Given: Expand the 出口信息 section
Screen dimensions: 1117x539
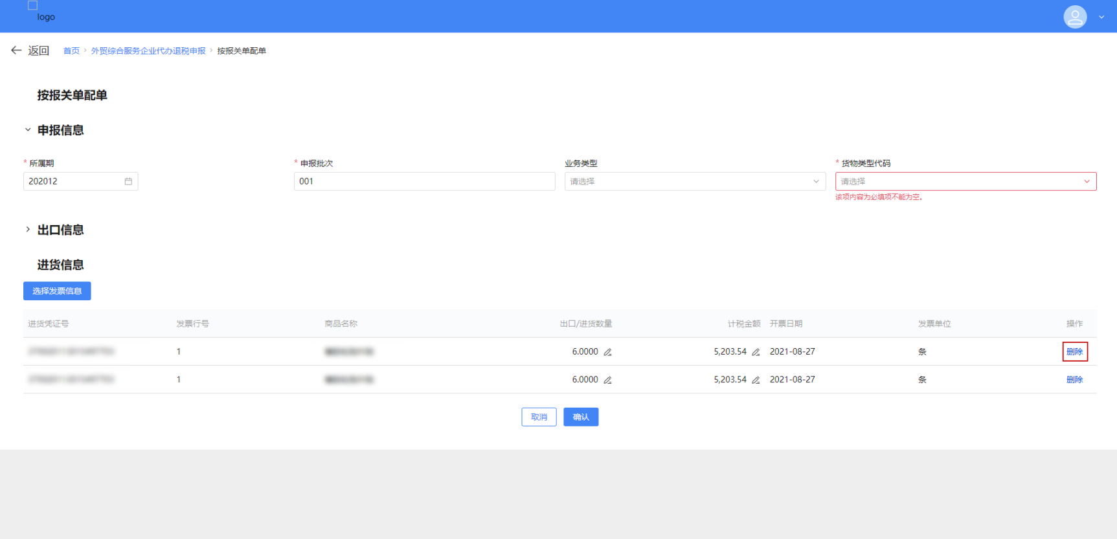Looking at the screenshot, I should tap(28, 230).
